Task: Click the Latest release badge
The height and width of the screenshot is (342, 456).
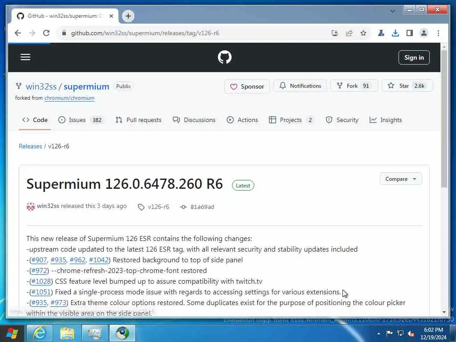Action: pyautogui.click(x=243, y=186)
